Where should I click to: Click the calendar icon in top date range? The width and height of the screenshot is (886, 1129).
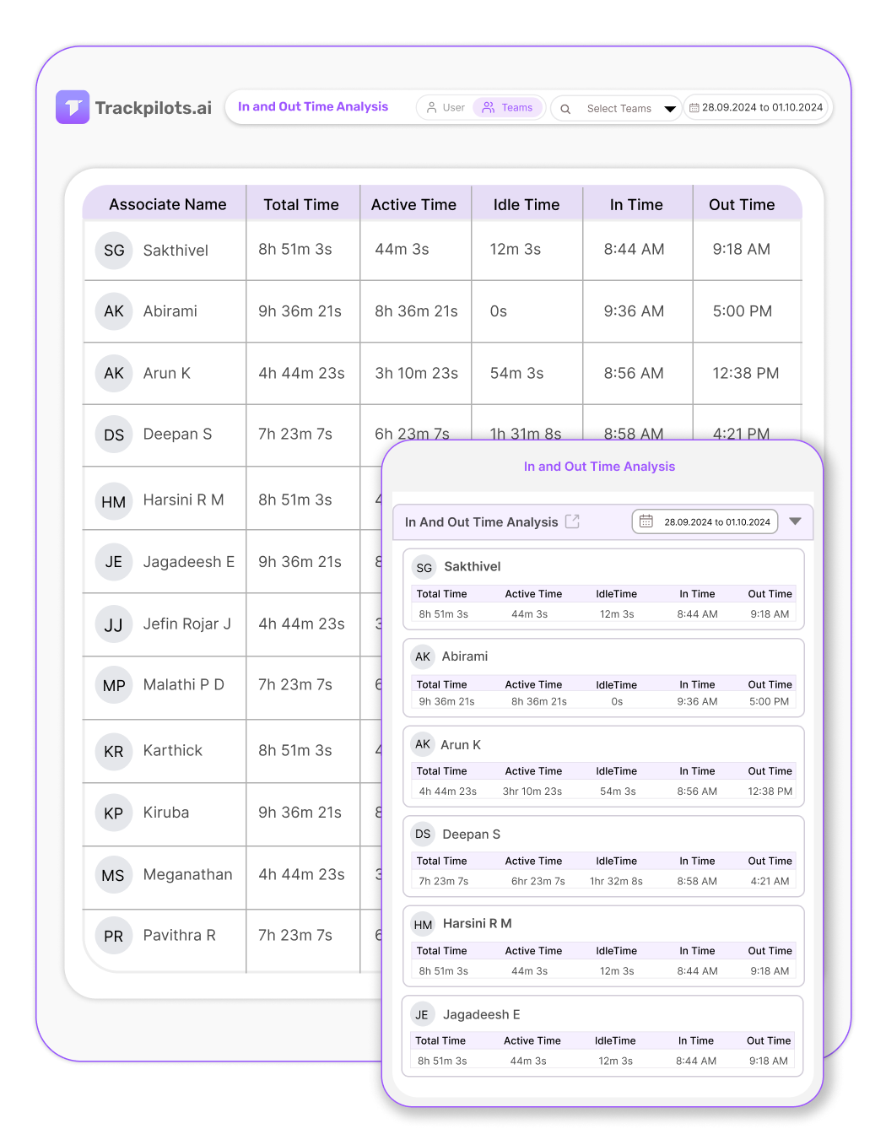pyautogui.click(x=694, y=107)
